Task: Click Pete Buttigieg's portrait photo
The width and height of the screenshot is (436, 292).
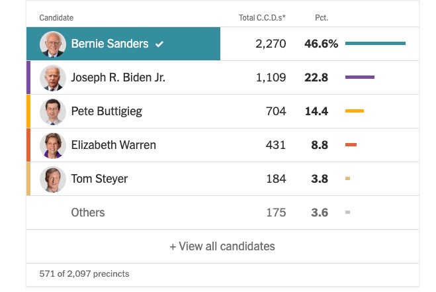Action: (x=52, y=111)
